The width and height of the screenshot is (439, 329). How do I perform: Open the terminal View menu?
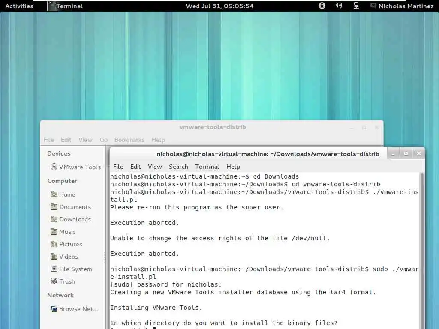click(155, 167)
